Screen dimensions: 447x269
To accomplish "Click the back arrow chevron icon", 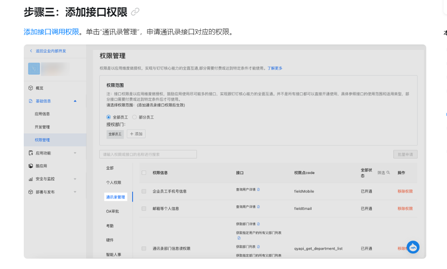I will pyautogui.click(x=31, y=51).
